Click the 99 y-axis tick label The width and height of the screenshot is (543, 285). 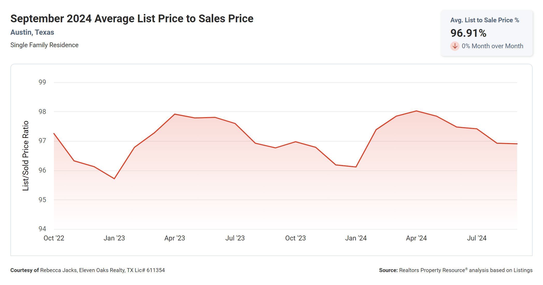[42, 82]
